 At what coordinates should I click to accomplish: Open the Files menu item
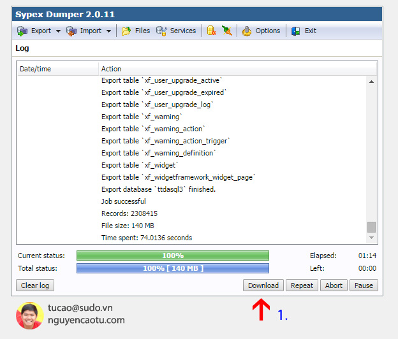click(x=142, y=31)
